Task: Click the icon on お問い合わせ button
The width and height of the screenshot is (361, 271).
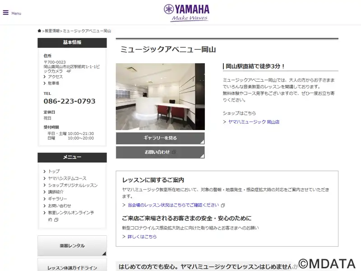Action: (174, 152)
